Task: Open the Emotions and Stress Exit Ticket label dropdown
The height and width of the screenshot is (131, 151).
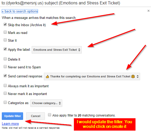Action: 57,50
